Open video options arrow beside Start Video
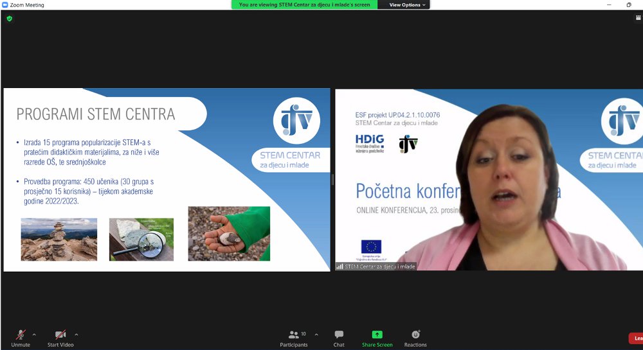Screen dimensions: 643x350 coord(77,335)
